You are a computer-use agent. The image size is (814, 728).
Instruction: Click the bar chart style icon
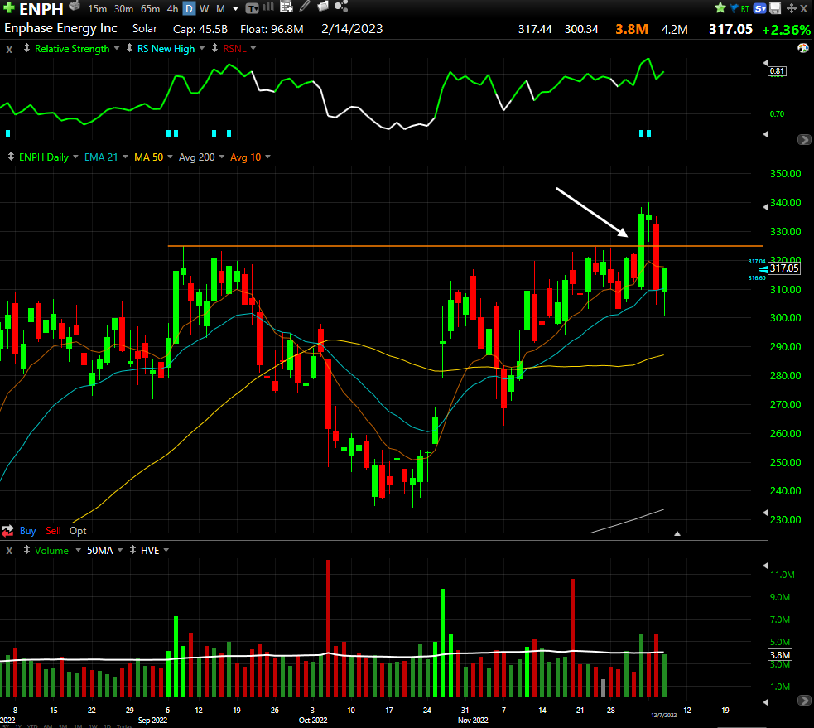(x=267, y=7)
